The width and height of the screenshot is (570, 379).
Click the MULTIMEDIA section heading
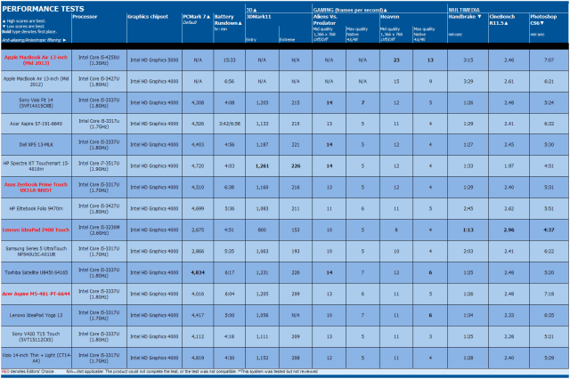pos(464,10)
